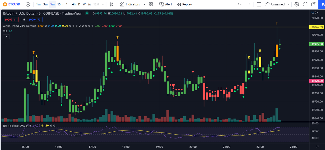The width and height of the screenshot is (325, 150).
Task: Switch to the 3m timeframe
Action: 45,4
